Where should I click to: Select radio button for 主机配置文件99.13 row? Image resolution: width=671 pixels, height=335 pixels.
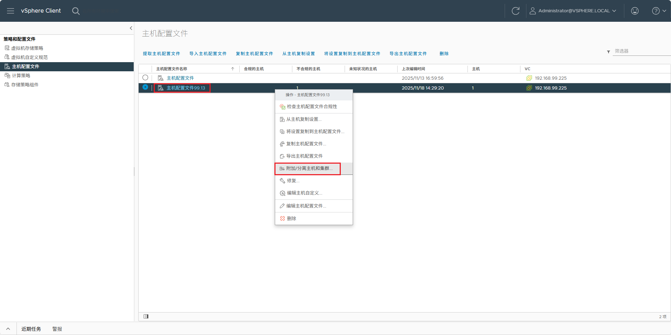coord(145,87)
